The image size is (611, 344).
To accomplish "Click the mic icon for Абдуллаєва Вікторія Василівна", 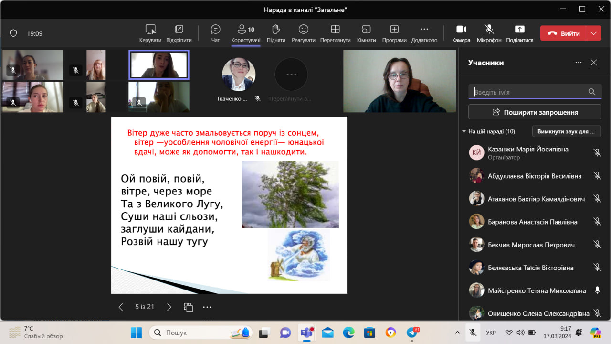I will tap(597, 176).
